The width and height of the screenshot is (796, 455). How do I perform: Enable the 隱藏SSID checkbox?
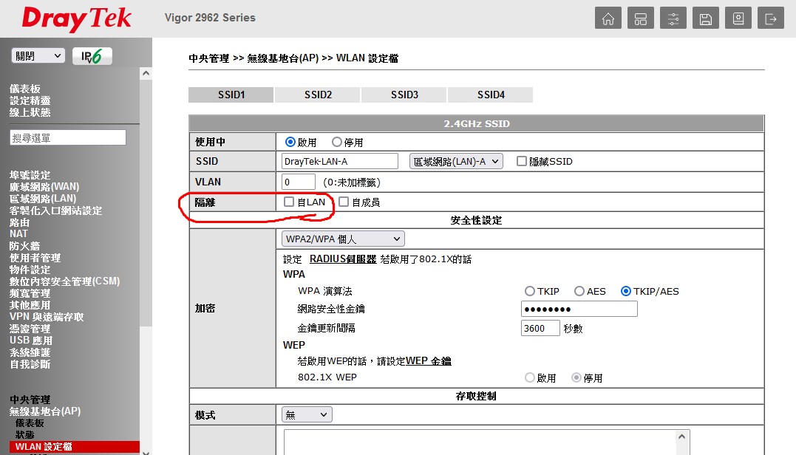click(522, 161)
